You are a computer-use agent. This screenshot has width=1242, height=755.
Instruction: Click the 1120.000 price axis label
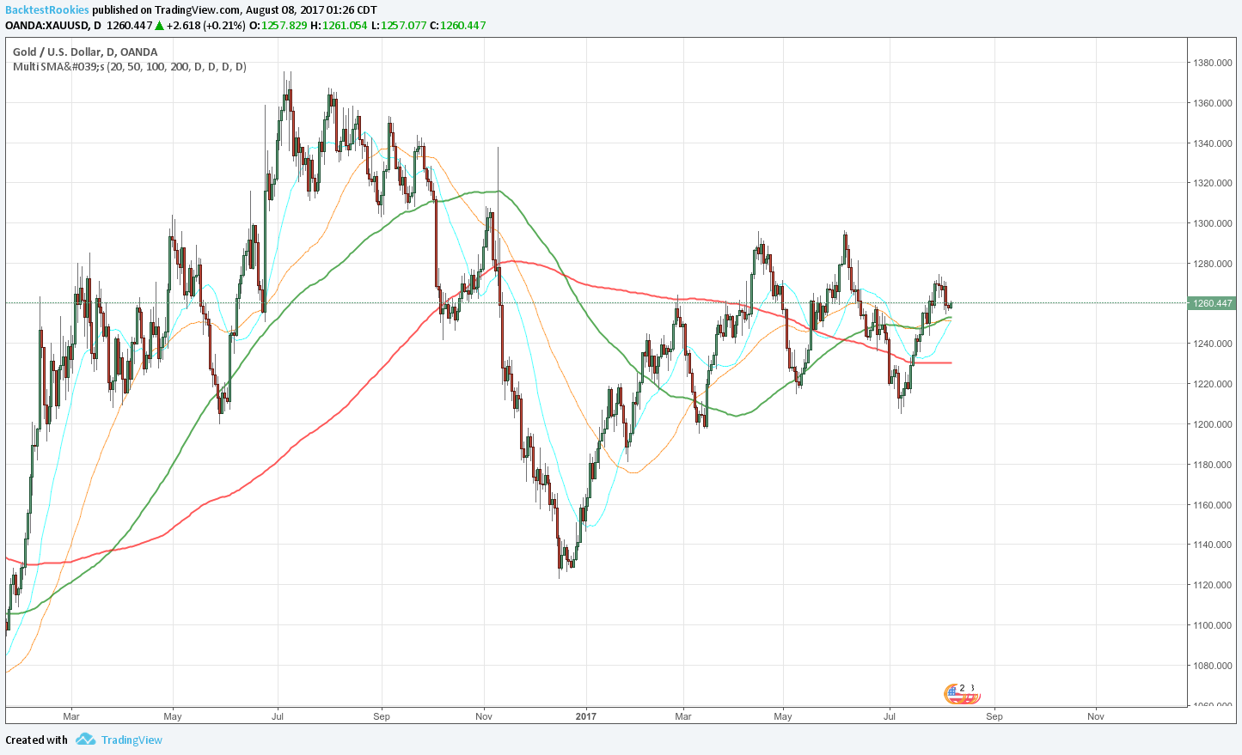(x=1214, y=585)
